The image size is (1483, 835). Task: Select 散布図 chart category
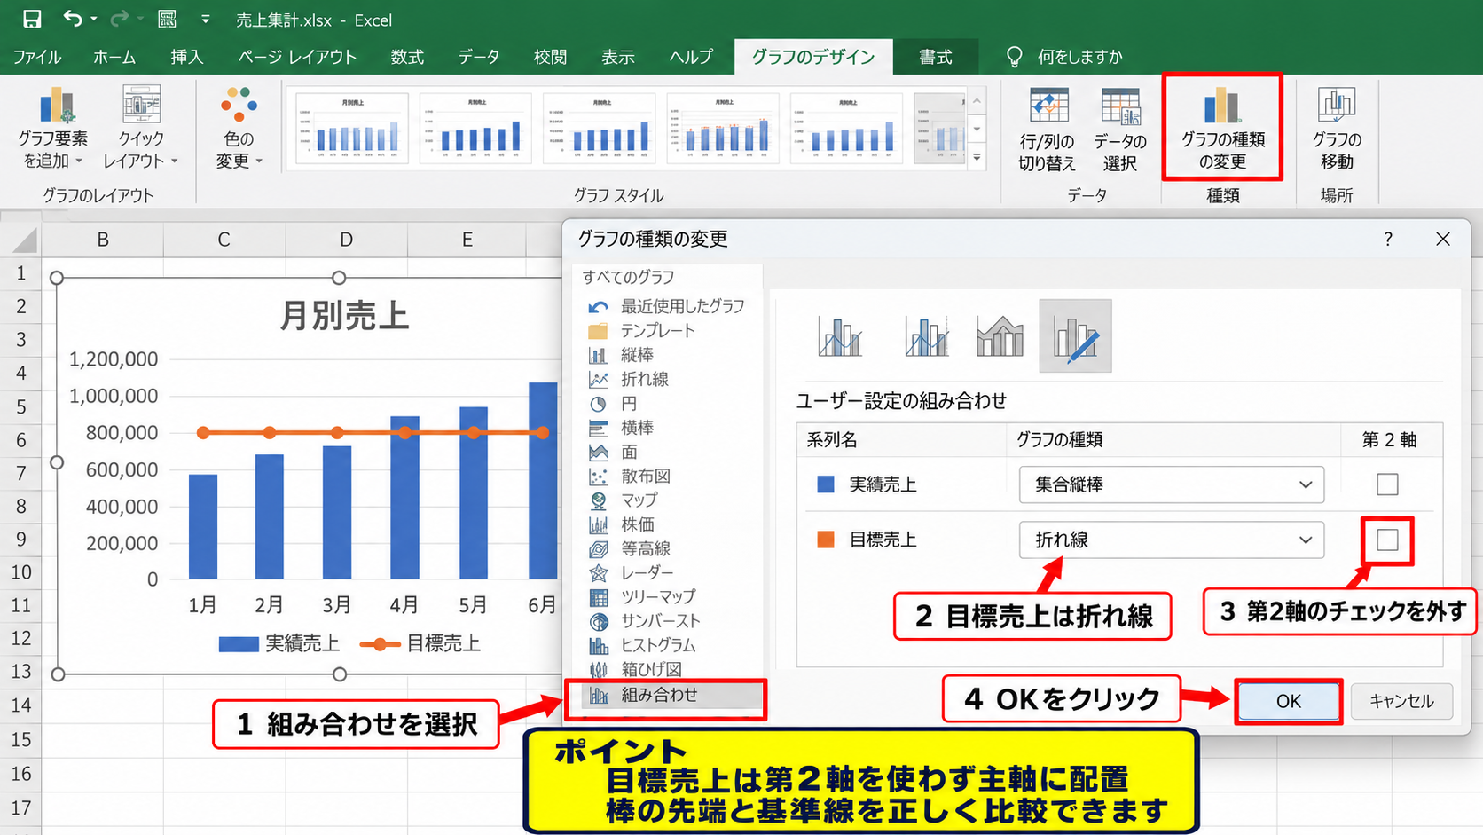click(630, 476)
